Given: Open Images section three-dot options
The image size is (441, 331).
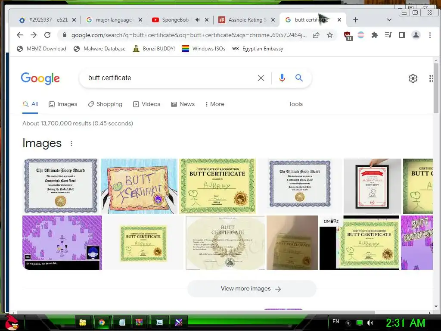Looking at the screenshot, I should coord(71,144).
